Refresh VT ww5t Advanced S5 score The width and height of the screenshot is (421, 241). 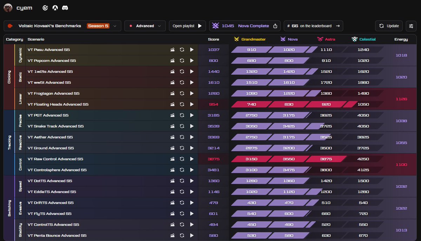[x=182, y=82]
